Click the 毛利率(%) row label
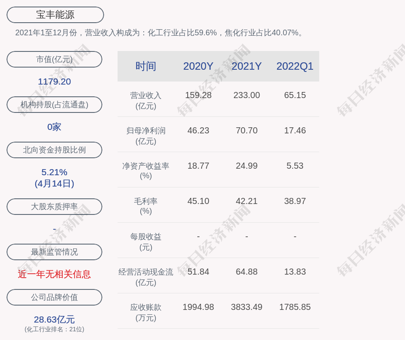This screenshot has width=405, height=340. pos(146,206)
